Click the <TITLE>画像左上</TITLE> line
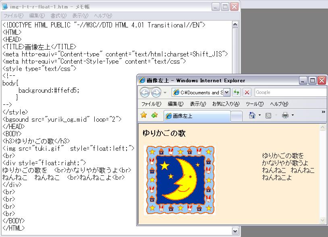328x237 pixels. [39, 47]
